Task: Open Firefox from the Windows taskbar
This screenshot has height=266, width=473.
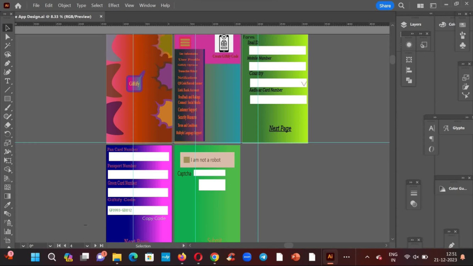Action: point(182,257)
